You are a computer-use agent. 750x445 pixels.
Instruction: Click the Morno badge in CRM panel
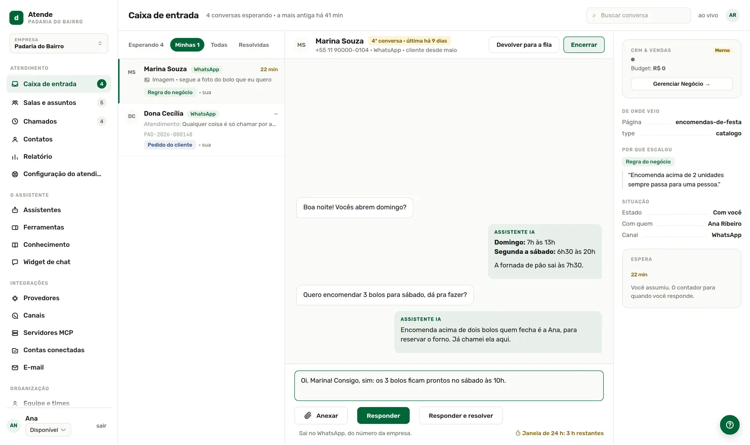722,50
